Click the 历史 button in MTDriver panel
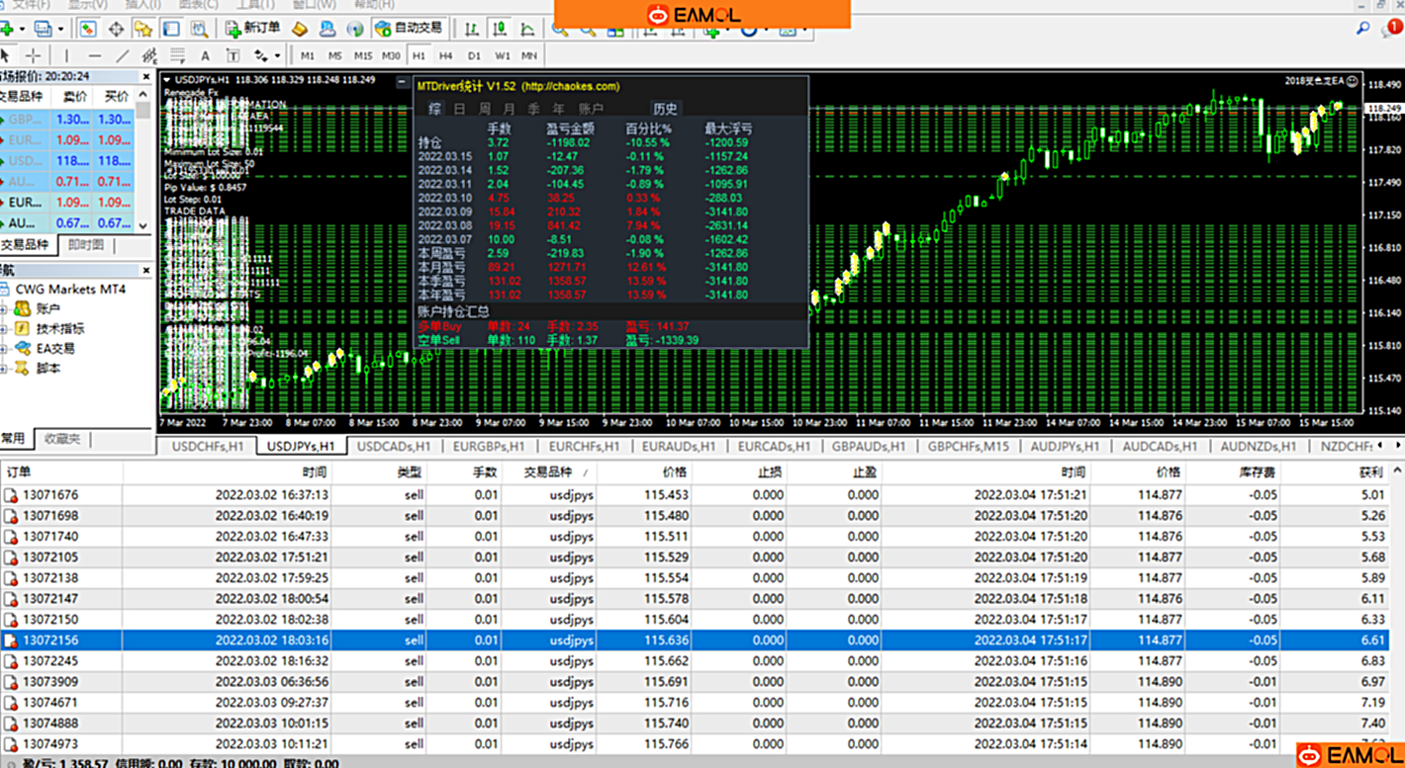The image size is (1405, 768). click(x=665, y=109)
